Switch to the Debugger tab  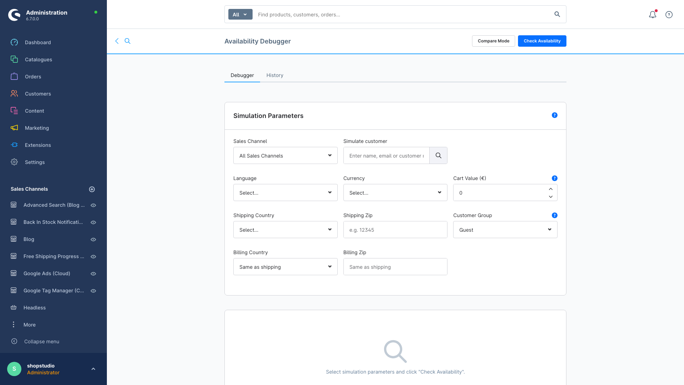tap(242, 75)
